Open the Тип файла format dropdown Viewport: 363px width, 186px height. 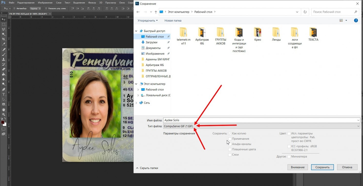pos(262,126)
